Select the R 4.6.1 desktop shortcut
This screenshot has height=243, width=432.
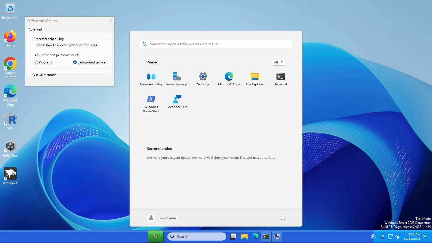10,122
